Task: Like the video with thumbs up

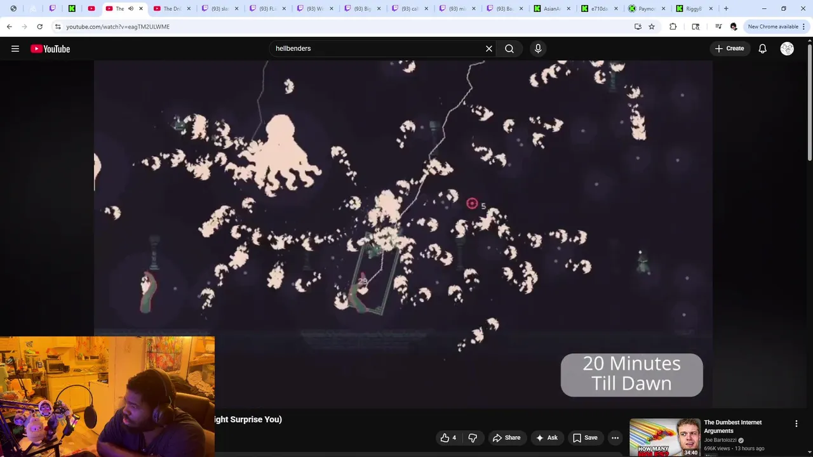Action: 448,438
